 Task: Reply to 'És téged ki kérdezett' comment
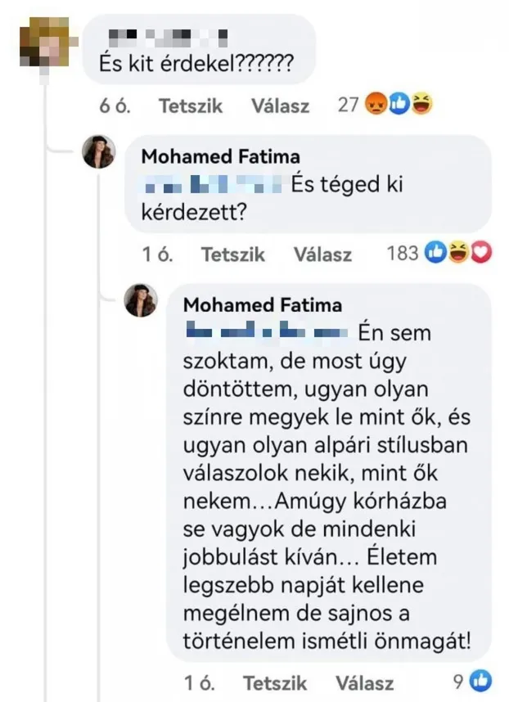click(x=322, y=254)
